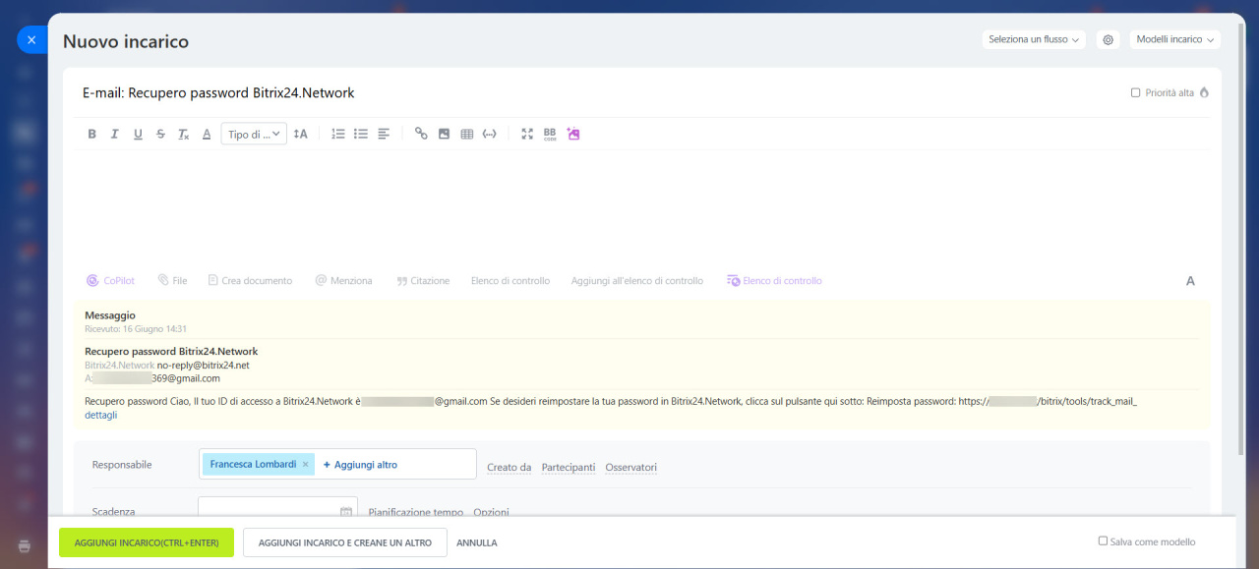Click Aggiungi incarico e creane un altro
Screen dimensions: 1259x569
[x=345, y=542]
